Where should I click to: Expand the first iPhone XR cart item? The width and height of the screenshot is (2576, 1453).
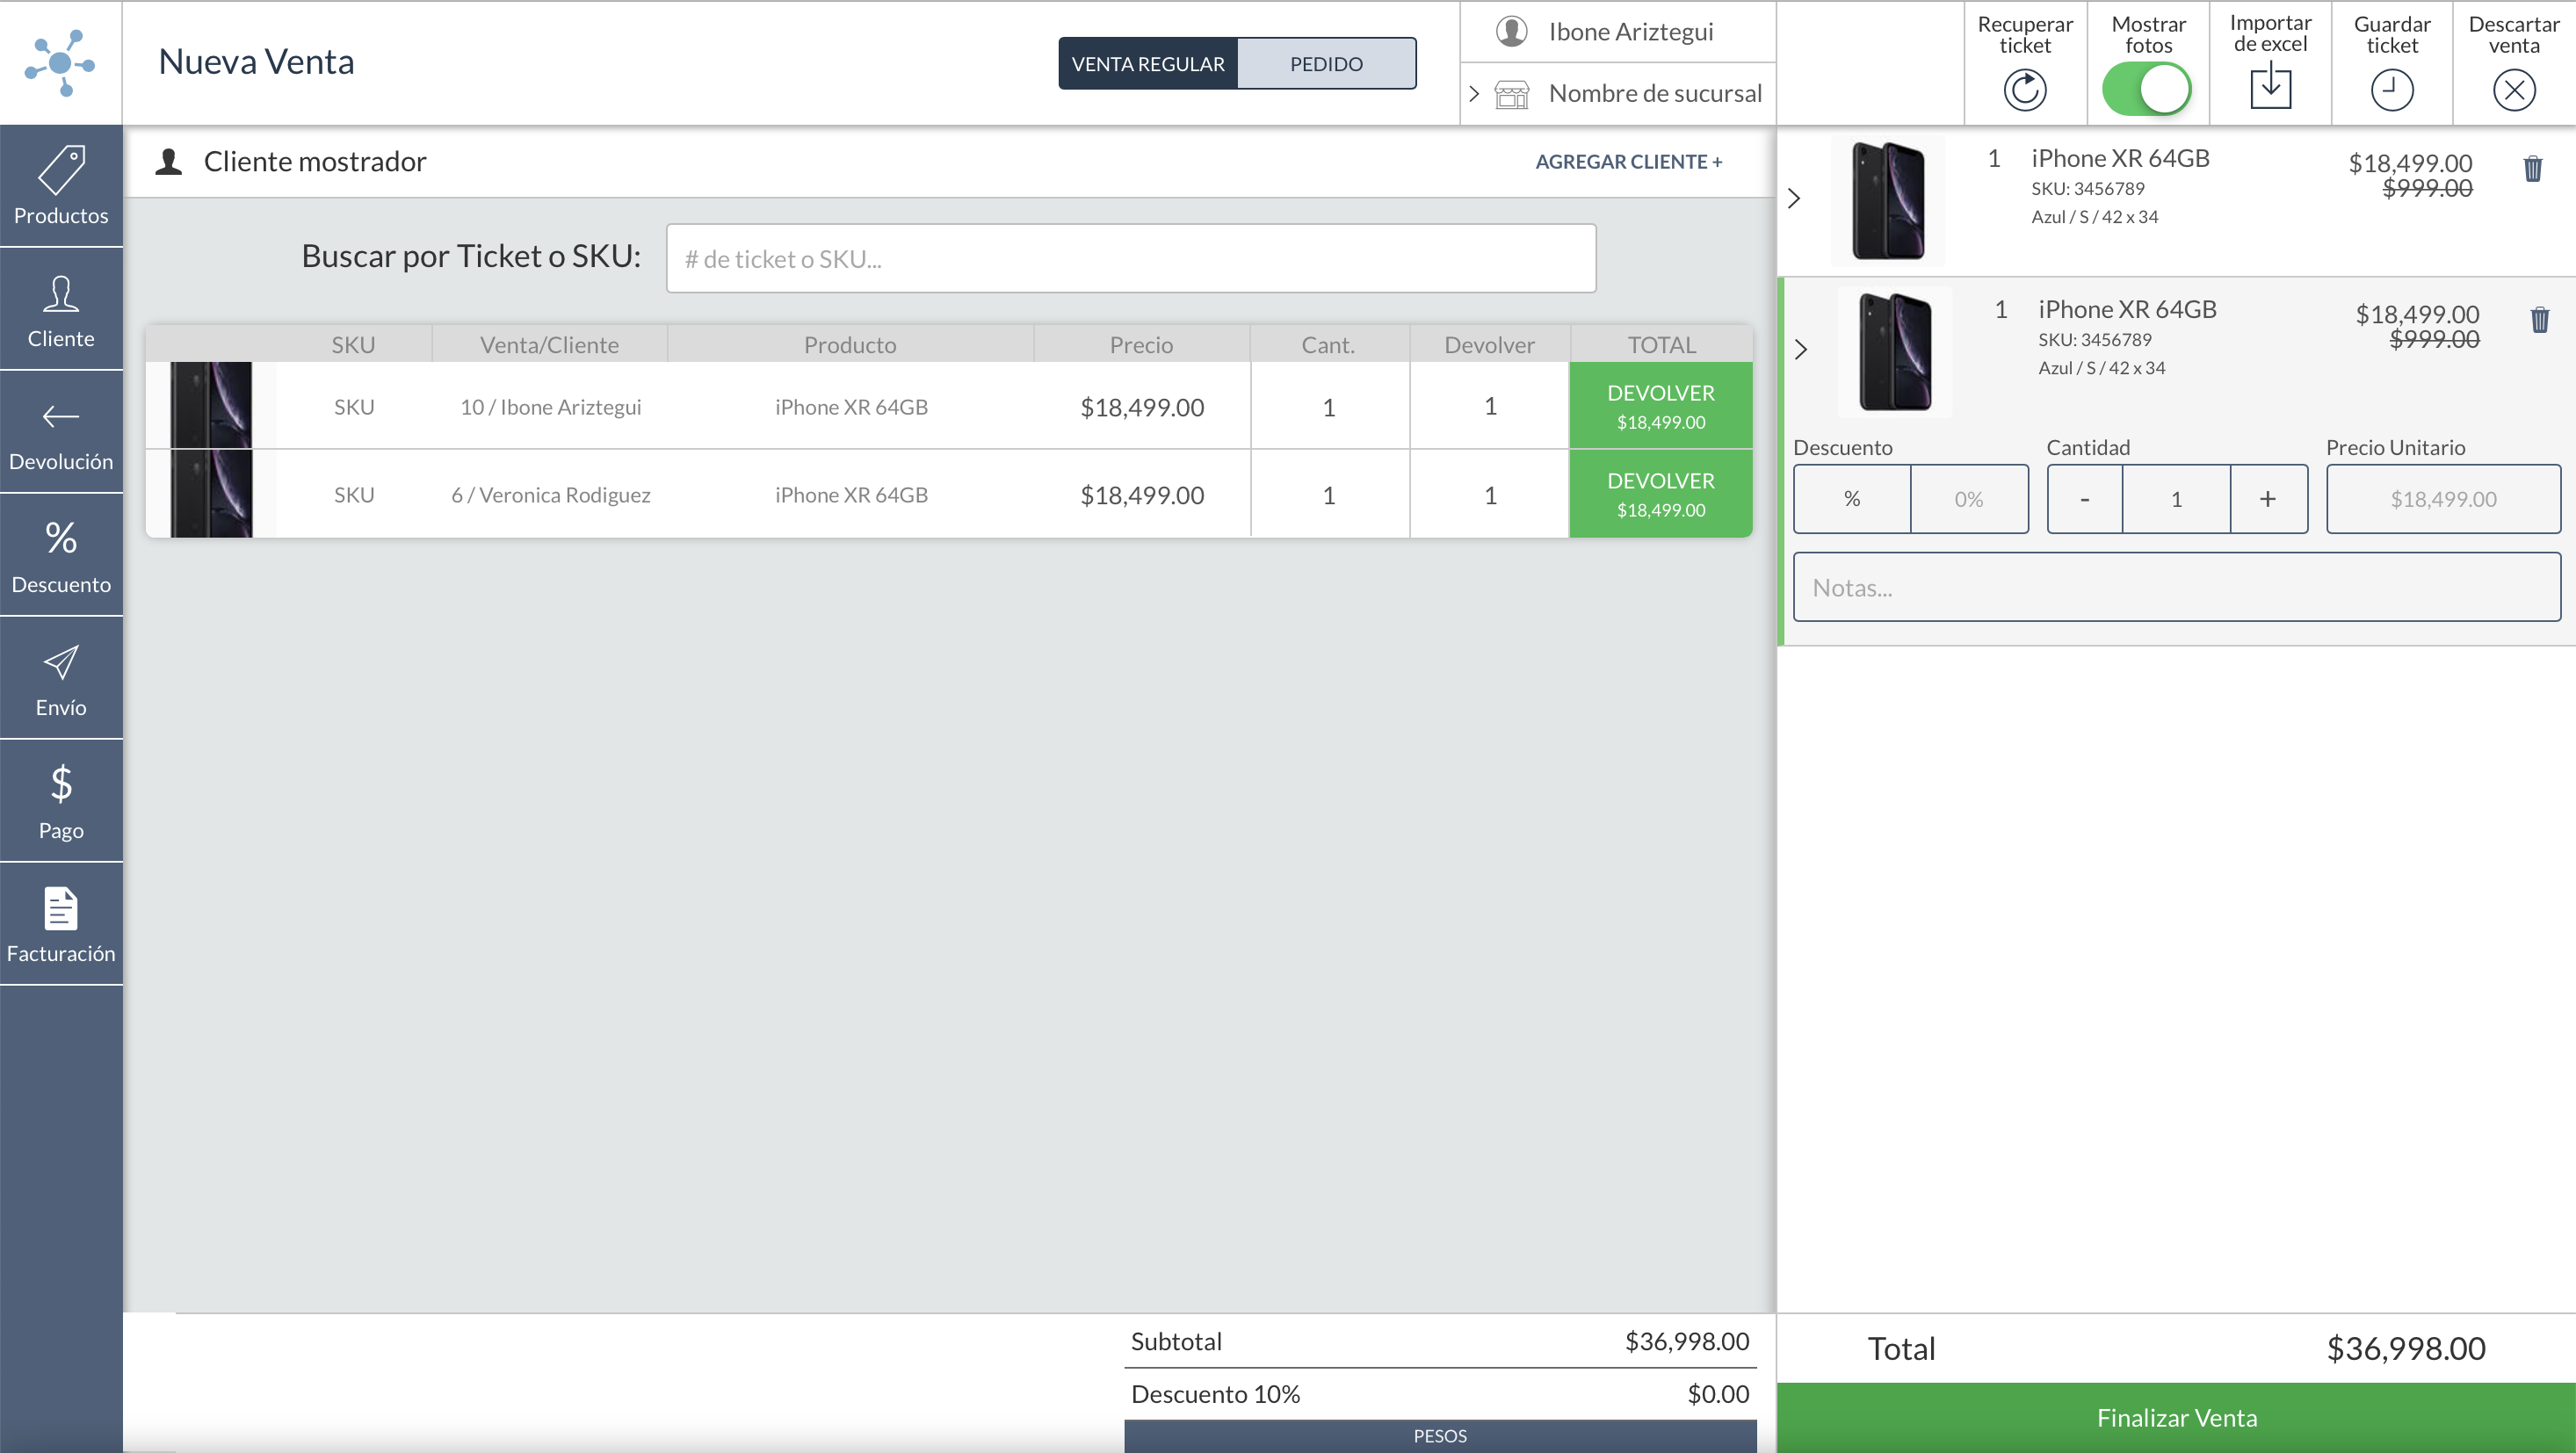1794,198
